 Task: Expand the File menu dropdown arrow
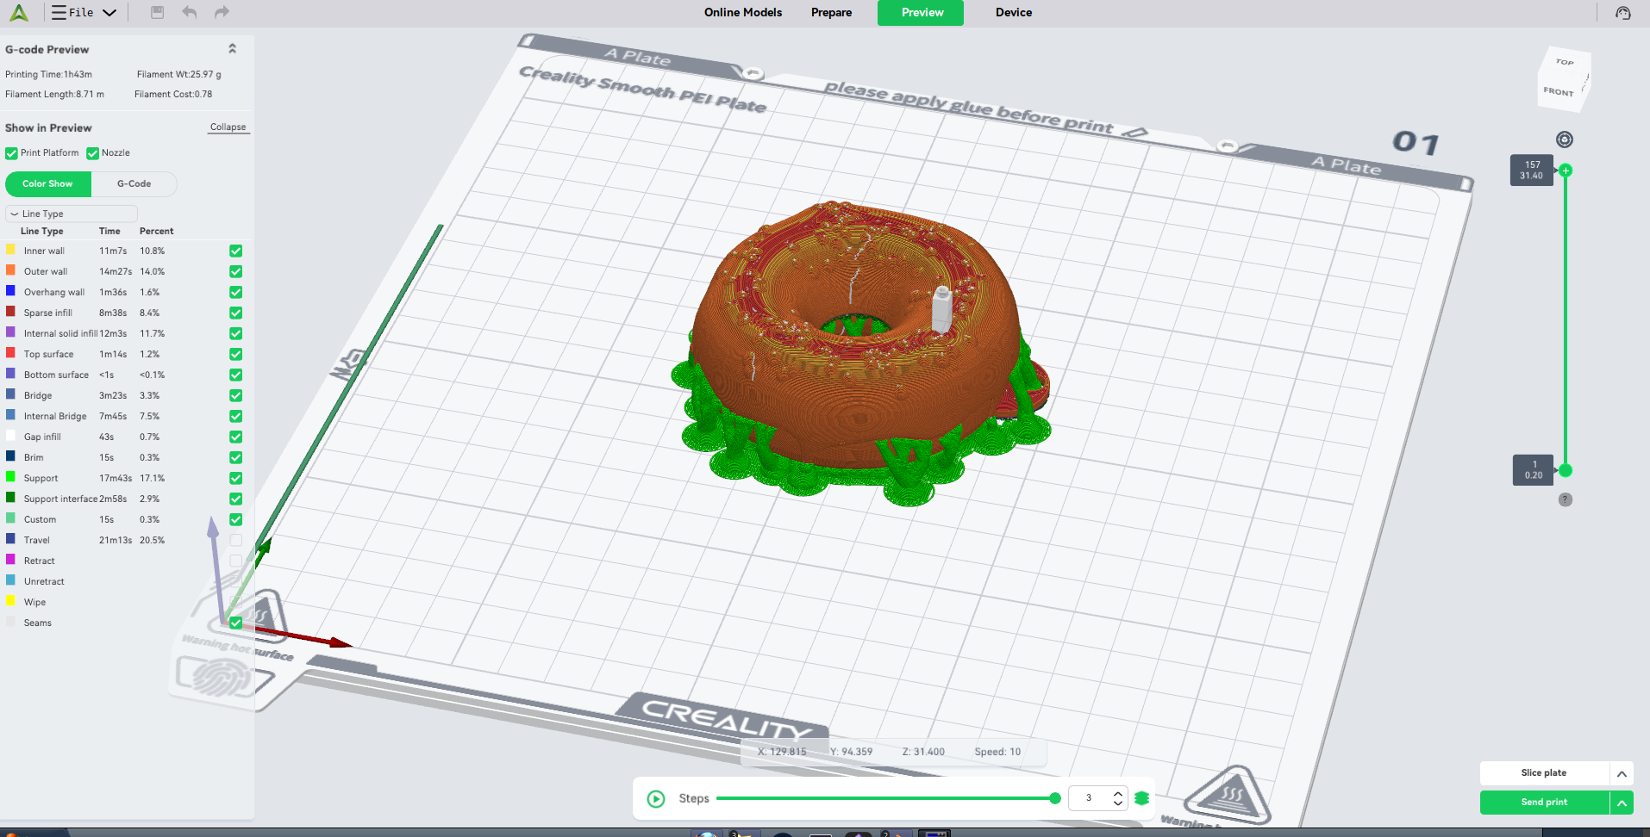[109, 13]
